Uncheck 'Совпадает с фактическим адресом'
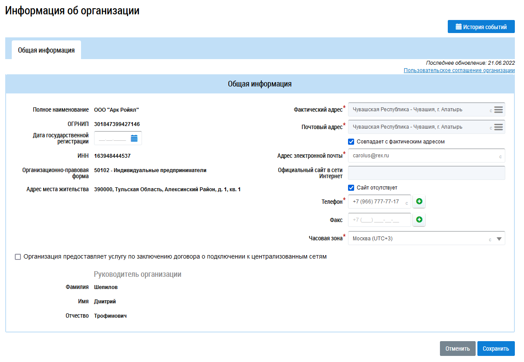The height and width of the screenshot is (362, 524). point(351,142)
